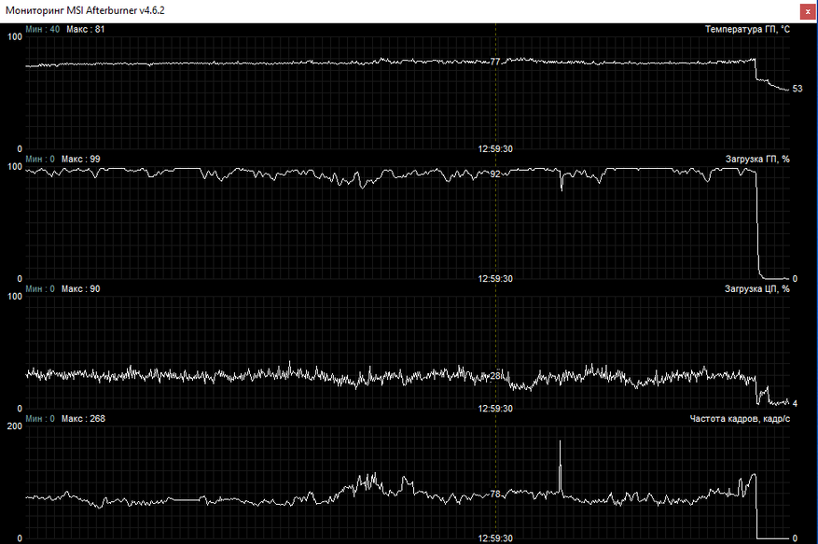This screenshot has width=818, height=544.
Task: Select the 'Загрузка ГП, %' graph label
Action: (x=757, y=159)
